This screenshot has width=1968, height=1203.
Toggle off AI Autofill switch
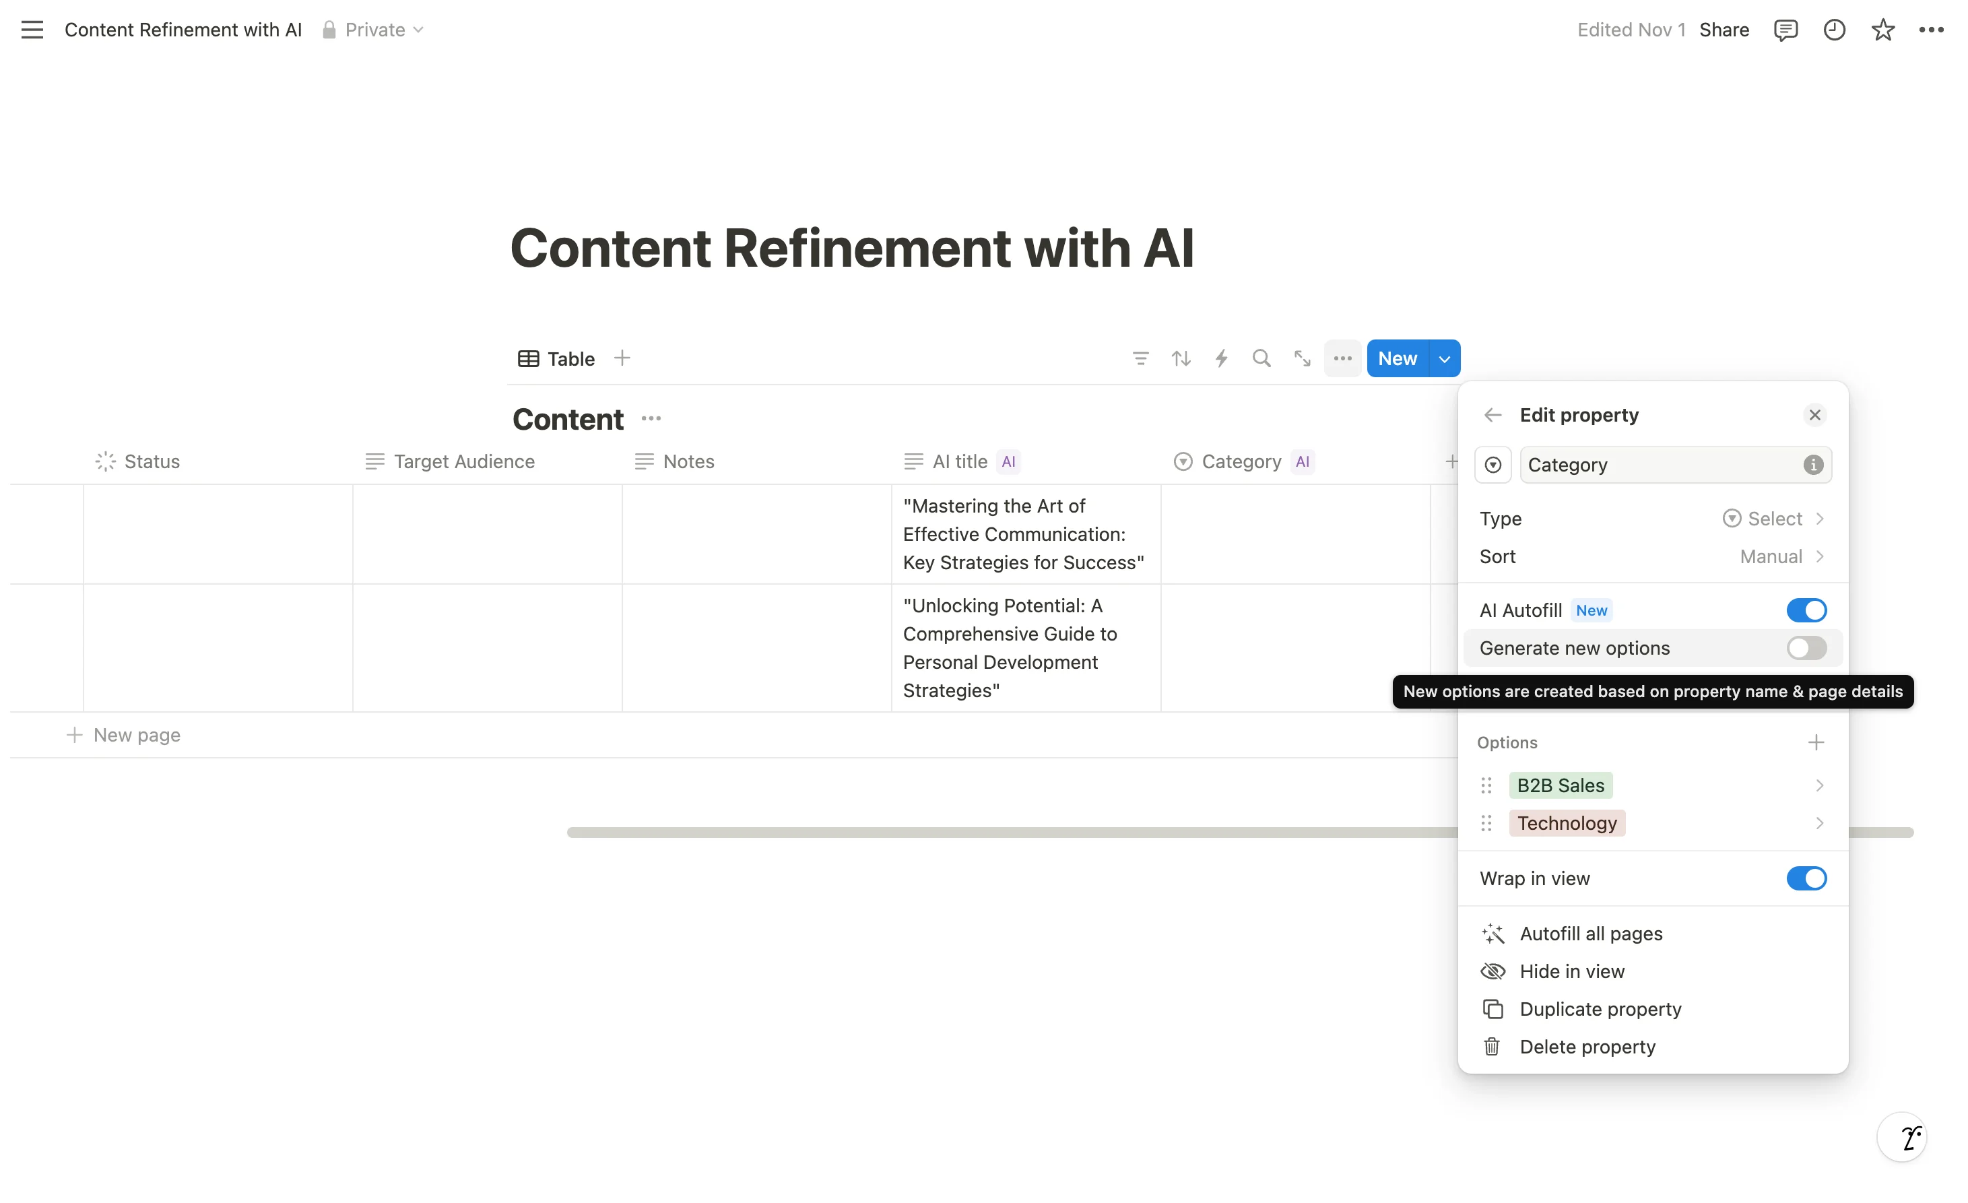point(1806,610)
